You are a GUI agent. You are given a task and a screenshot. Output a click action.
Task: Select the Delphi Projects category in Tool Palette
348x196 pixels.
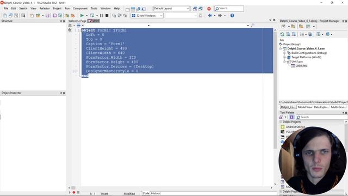[x=291, y=122]
